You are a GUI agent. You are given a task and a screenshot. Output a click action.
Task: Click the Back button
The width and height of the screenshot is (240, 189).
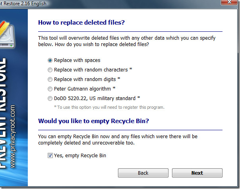click(143, 173)
